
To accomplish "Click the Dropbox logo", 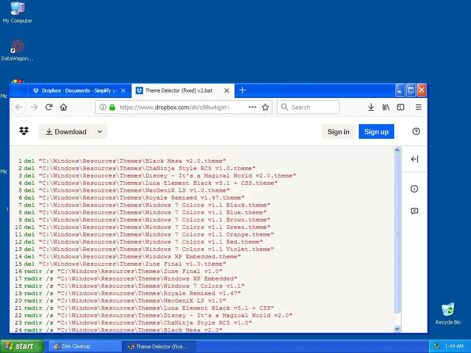I will 24,131.
